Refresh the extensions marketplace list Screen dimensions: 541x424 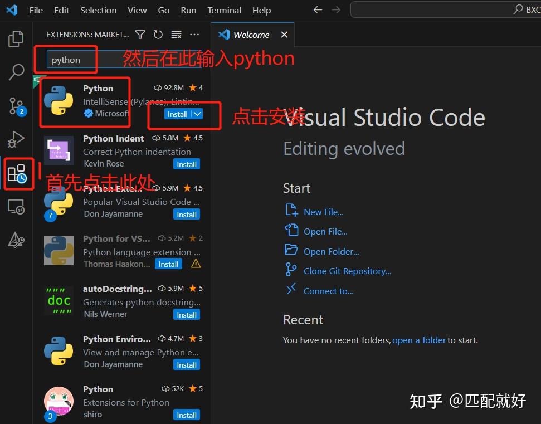click(x=158, y=34)
